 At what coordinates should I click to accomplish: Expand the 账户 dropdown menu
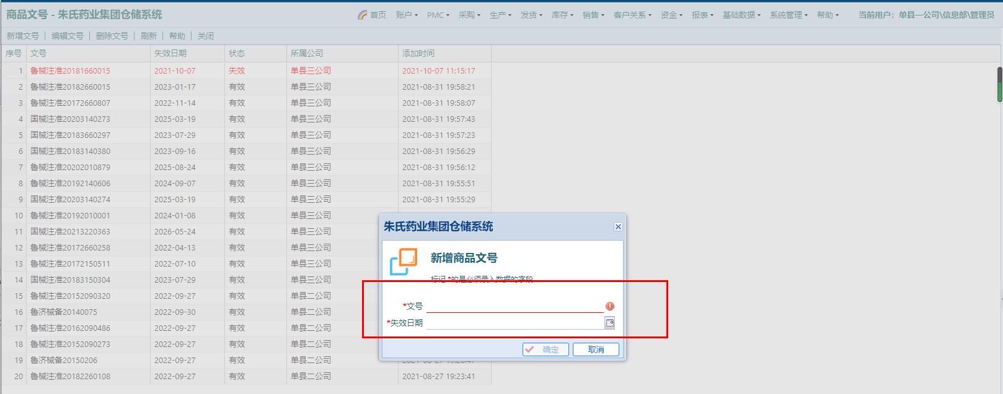[407, 15]
